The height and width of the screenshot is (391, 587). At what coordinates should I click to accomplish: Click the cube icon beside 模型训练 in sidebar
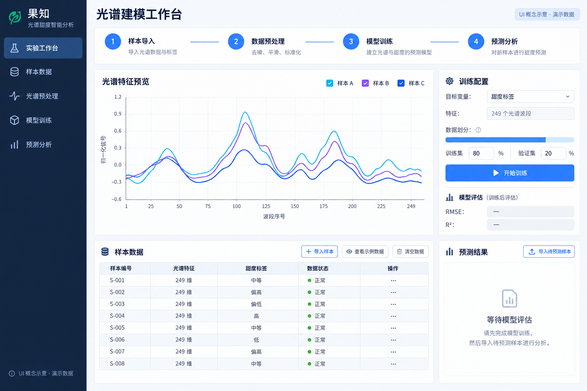[15, 120]
